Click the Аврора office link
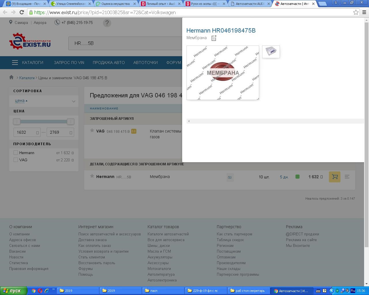Screen dimensions: 369x295 point(40,22)
